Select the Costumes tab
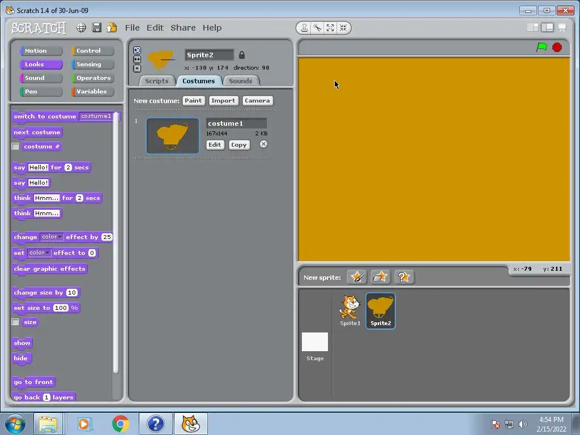This screenshot has width=580, height=435. 199,81
